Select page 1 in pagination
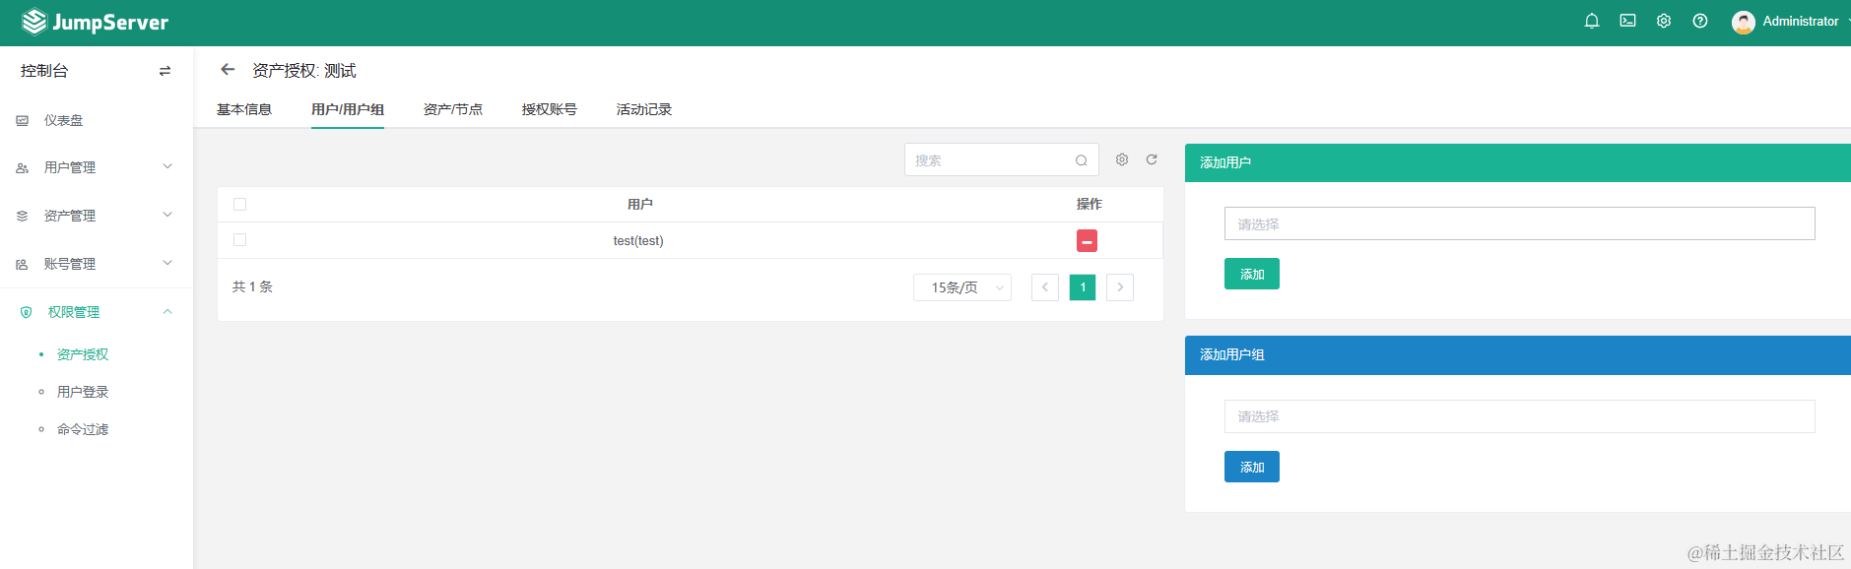 coord(1083,287)
